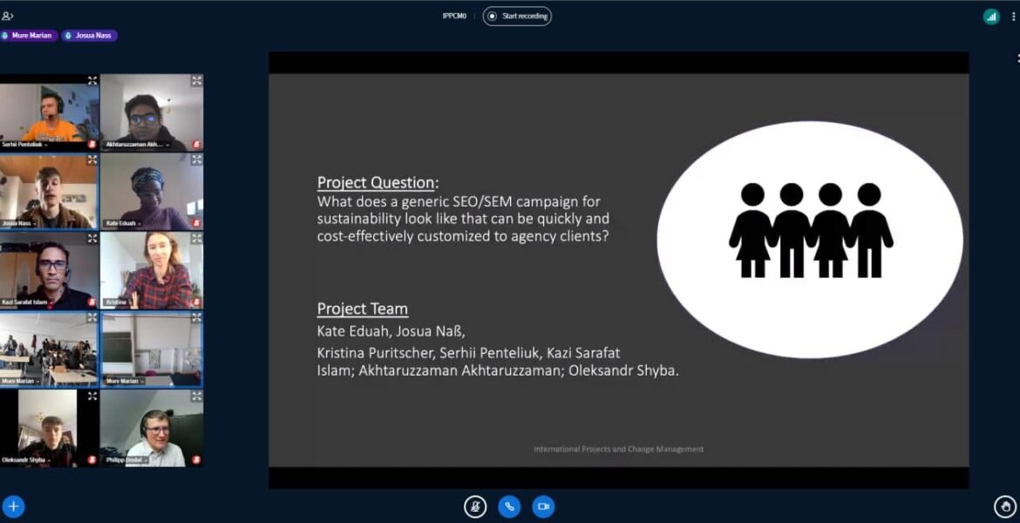1020x523 pixels.
Task: Click muted mic icon on Kazi Sarafat's tile
Action: coord(92,302)
